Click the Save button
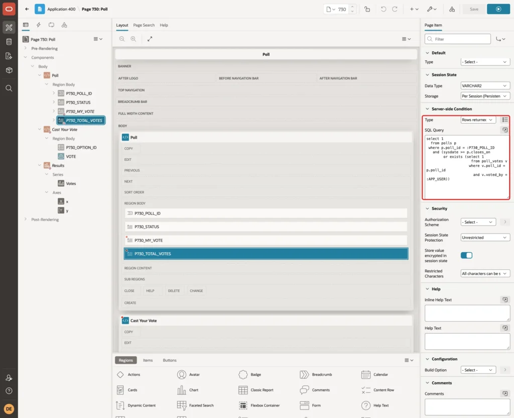Viewport: 514px width, 418px height. point(474,9)
